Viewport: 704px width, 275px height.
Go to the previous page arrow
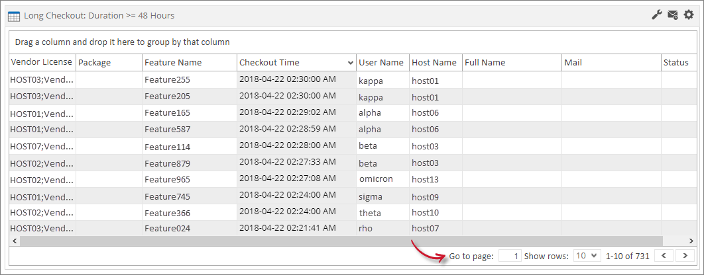[x=664, y=255]
